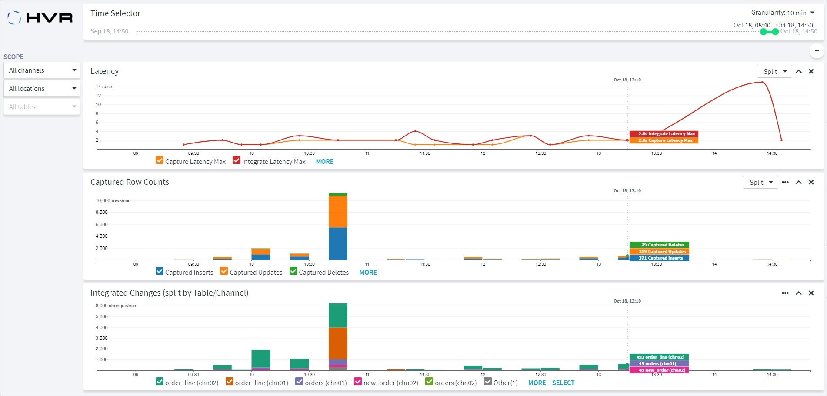Click the latency peak data point
Viewport: 827px width, 396px height.
[x=763, y=82]
